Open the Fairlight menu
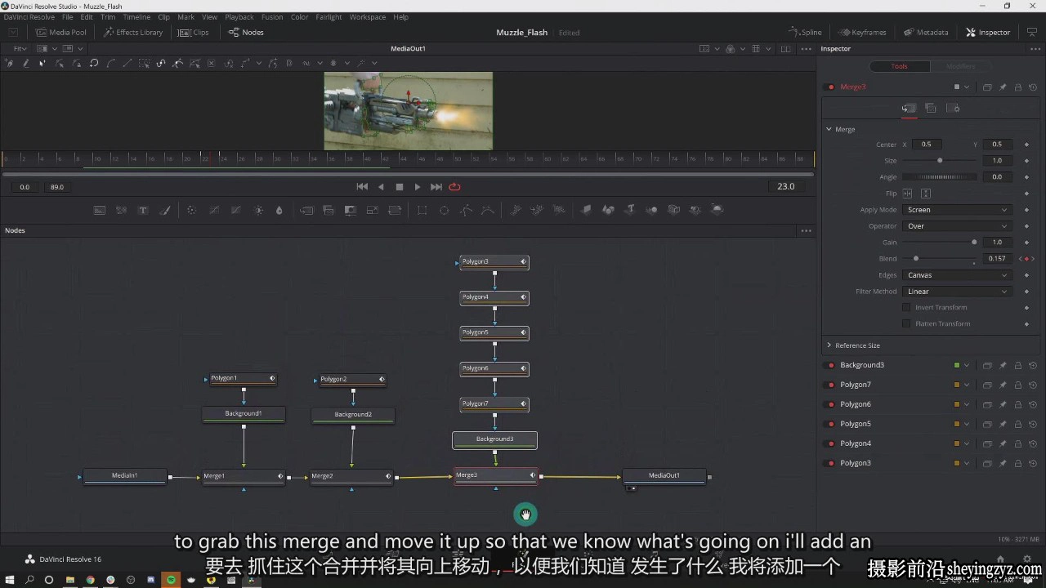Viewport: 1046px width, 588px height. (329, 17)
